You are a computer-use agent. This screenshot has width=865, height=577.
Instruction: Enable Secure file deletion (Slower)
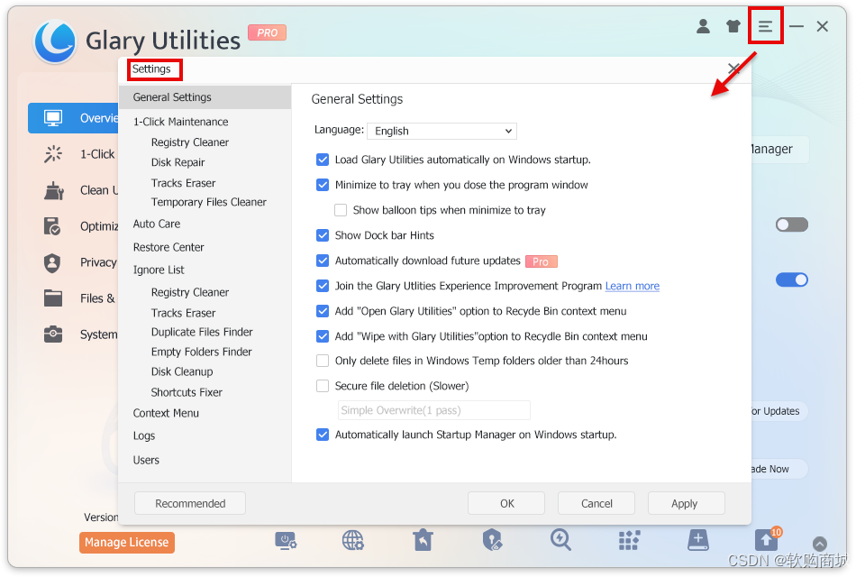(323, 385)
